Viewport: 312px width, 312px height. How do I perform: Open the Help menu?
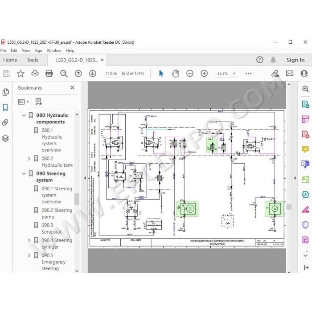pos(70,50)
